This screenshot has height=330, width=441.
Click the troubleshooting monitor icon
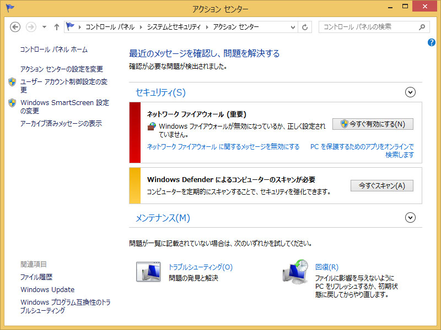click(x=148, y=272)
